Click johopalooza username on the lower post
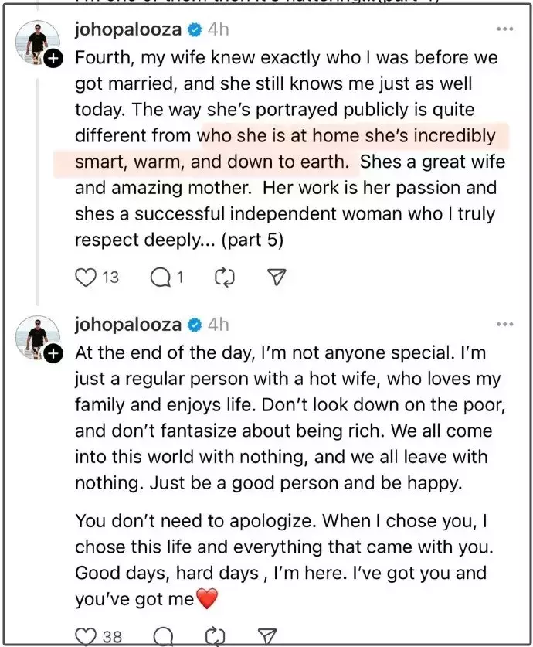 click(127, 324)
